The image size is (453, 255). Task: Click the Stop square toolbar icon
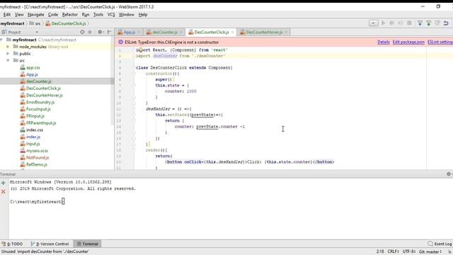pos(409,23)
